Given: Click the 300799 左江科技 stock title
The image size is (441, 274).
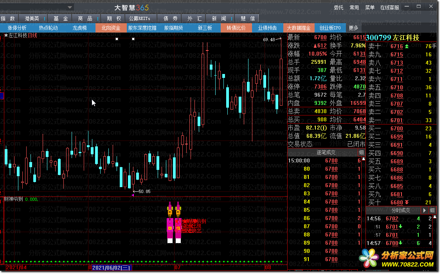Looking at the screenshot, I should click(392, 38).
